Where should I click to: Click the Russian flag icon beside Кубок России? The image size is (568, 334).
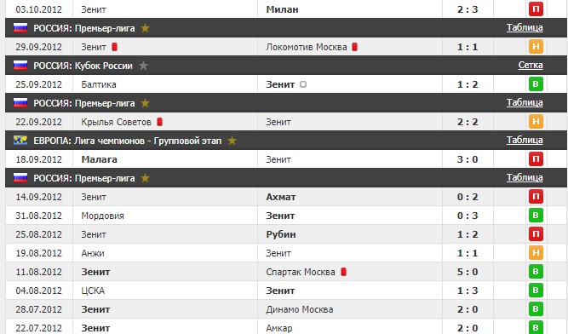pyautogui.click(x=20, y=66)
